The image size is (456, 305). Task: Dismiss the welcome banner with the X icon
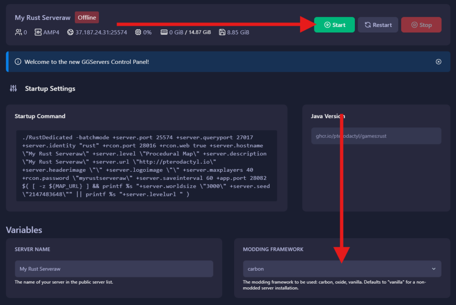pos(439,62)
